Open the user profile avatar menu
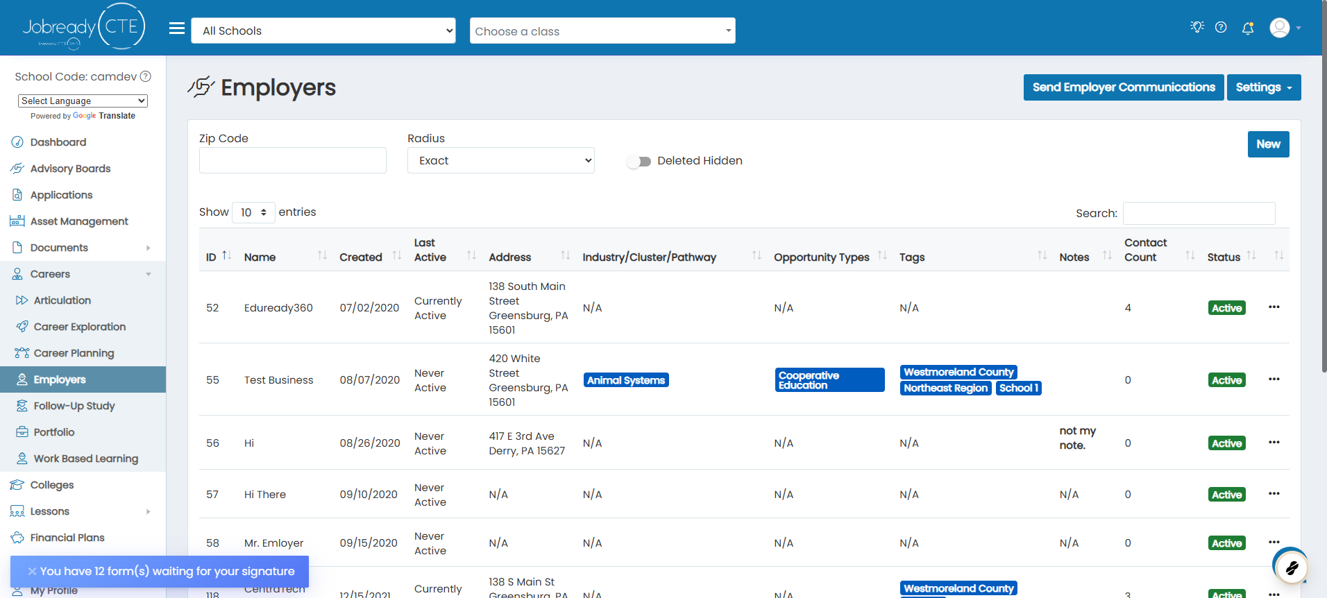Screen dimensions: 1327x598 [x=1285, y=28]
